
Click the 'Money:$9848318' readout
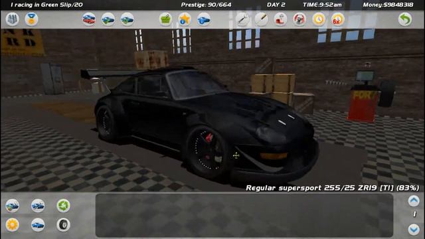[x=388, y=5]
